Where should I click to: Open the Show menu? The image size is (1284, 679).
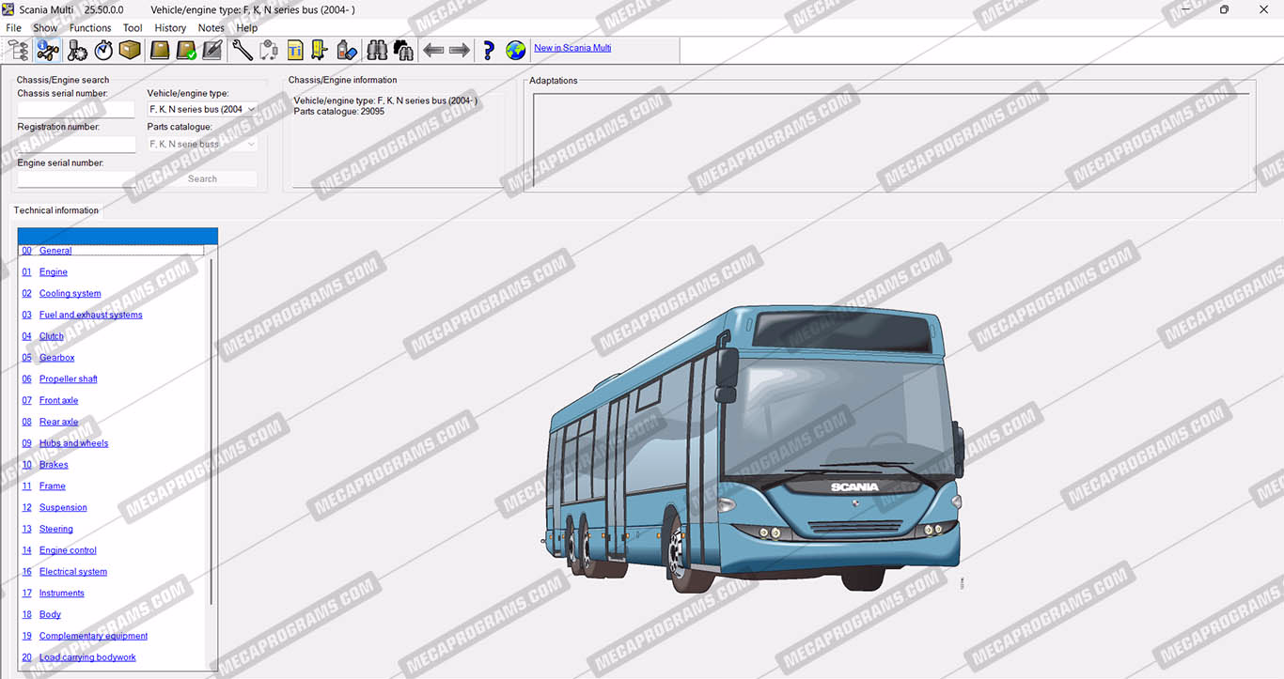coord(45,28)
